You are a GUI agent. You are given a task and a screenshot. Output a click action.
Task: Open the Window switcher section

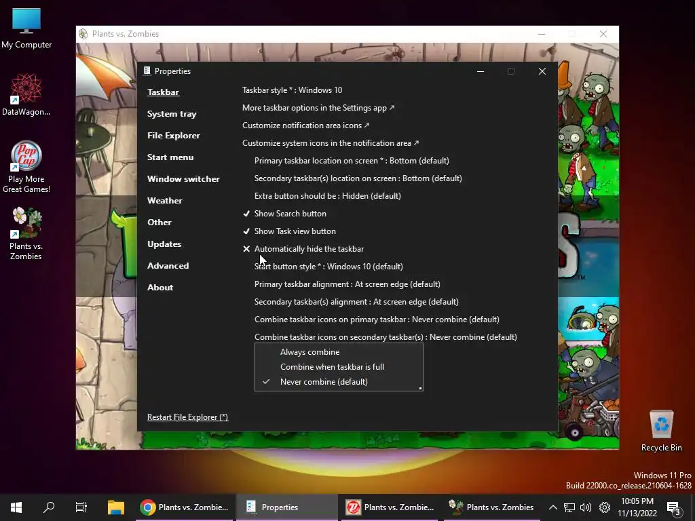coord(183,179)
